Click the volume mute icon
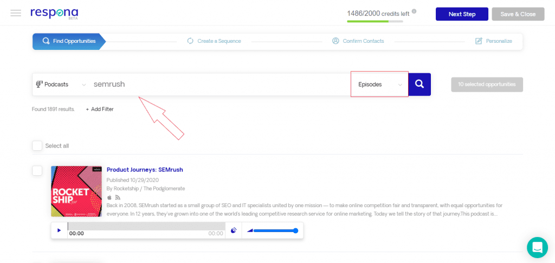 [x=250, y=230]
